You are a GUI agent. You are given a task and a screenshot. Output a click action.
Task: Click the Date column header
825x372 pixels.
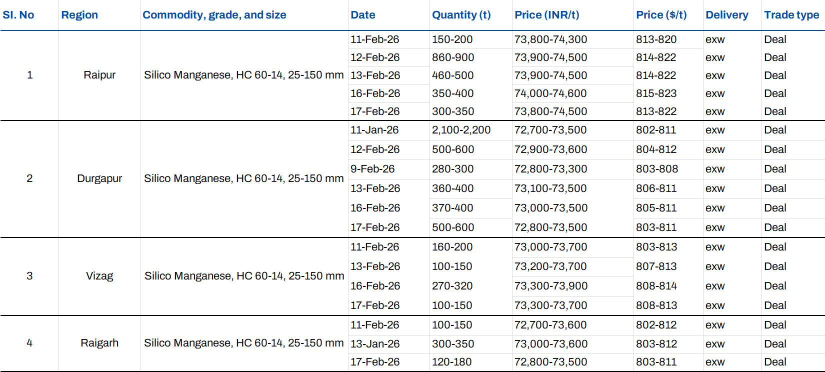[363, 15]
